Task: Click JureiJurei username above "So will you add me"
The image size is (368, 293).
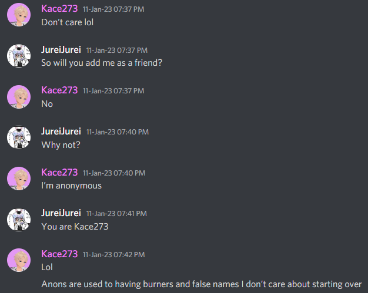Action: coord(61,50)
